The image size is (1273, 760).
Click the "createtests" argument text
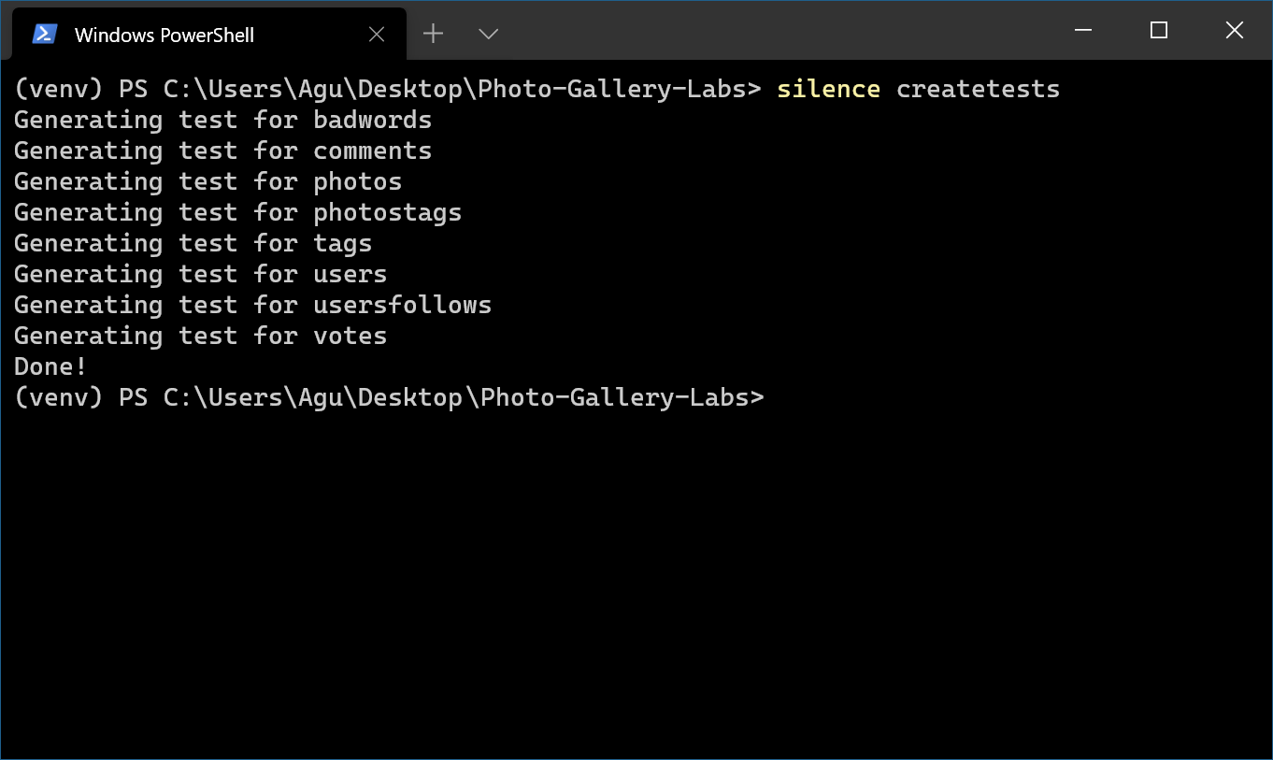(x=977, y=88)
